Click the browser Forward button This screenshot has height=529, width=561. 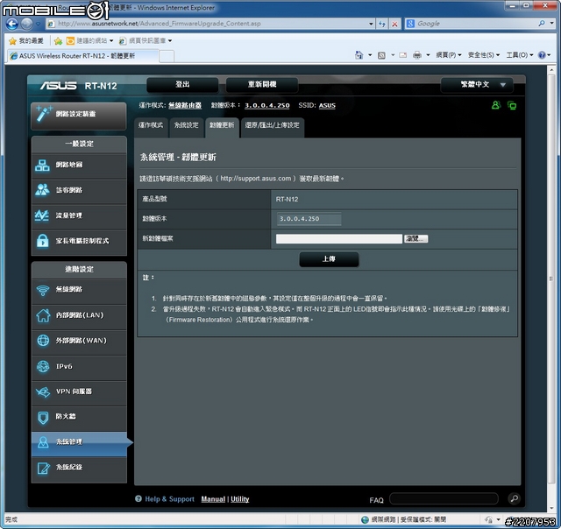[x=26, y=24]
